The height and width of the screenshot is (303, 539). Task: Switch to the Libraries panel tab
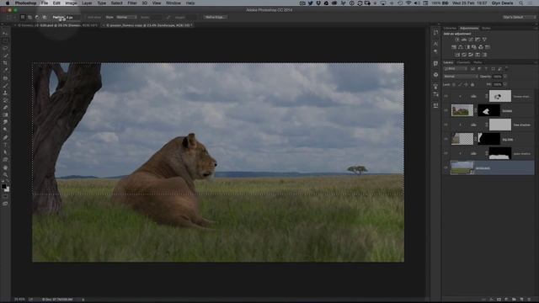[450, 28]
